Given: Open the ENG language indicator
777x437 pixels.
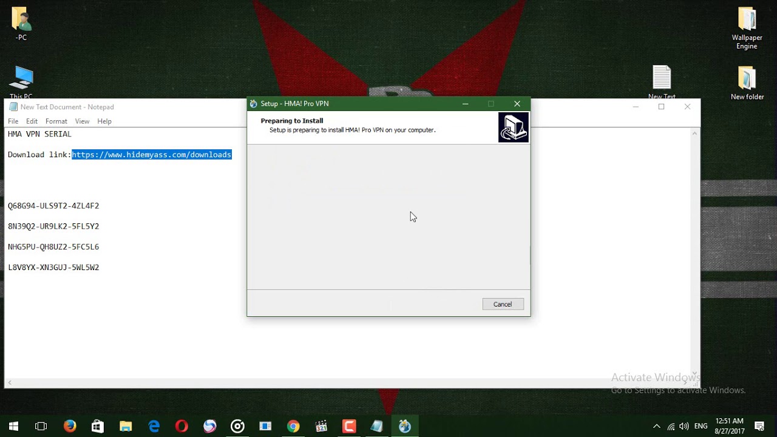Looking at the screenshot, I should coord(701,427).
